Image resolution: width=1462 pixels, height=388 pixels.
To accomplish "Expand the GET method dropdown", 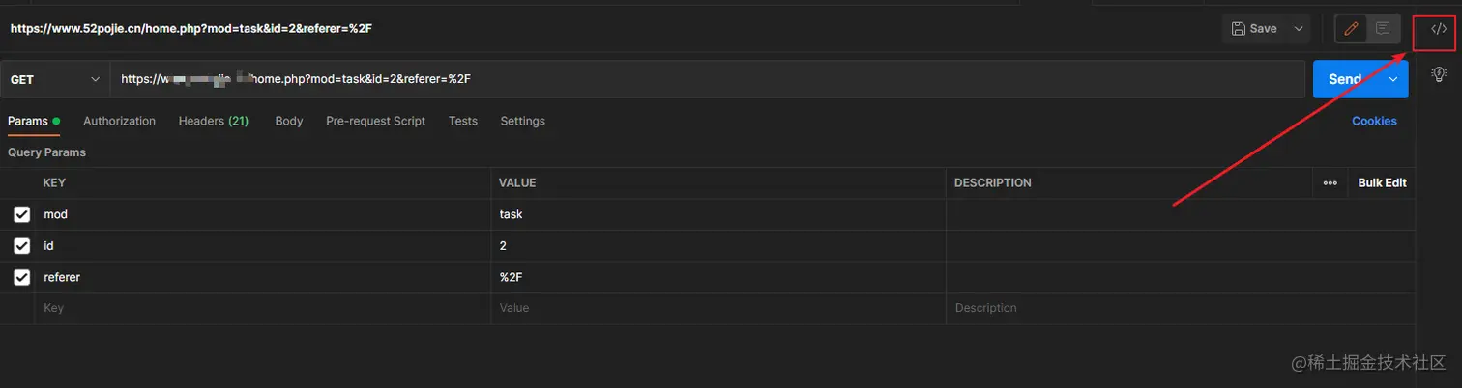I will 55,79.
